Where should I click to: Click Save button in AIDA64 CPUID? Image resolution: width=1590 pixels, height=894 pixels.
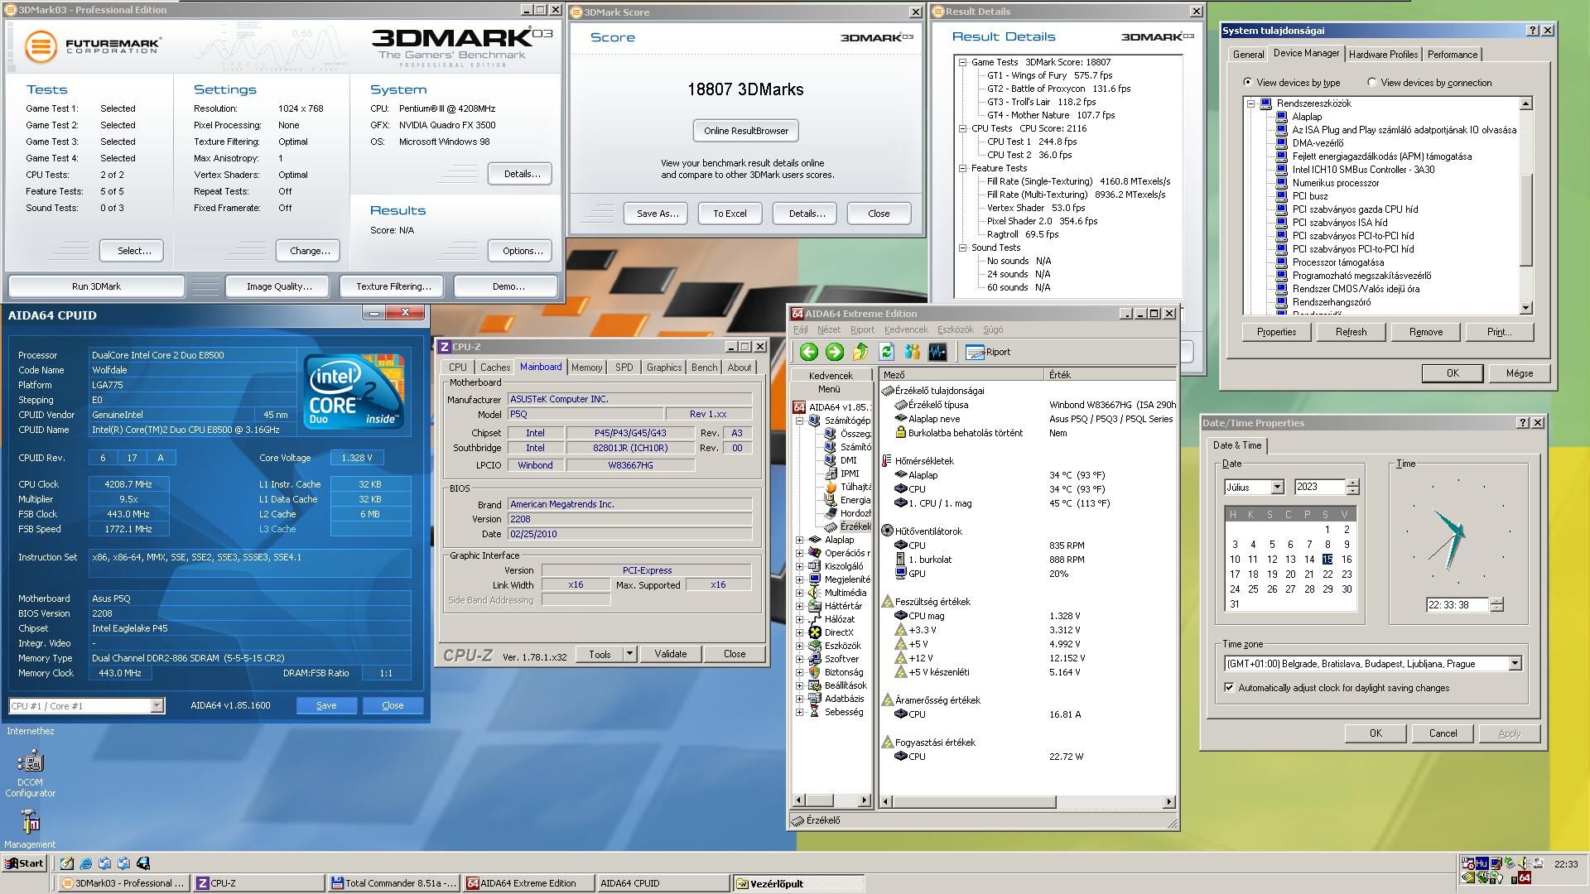(x=326, y=705)
